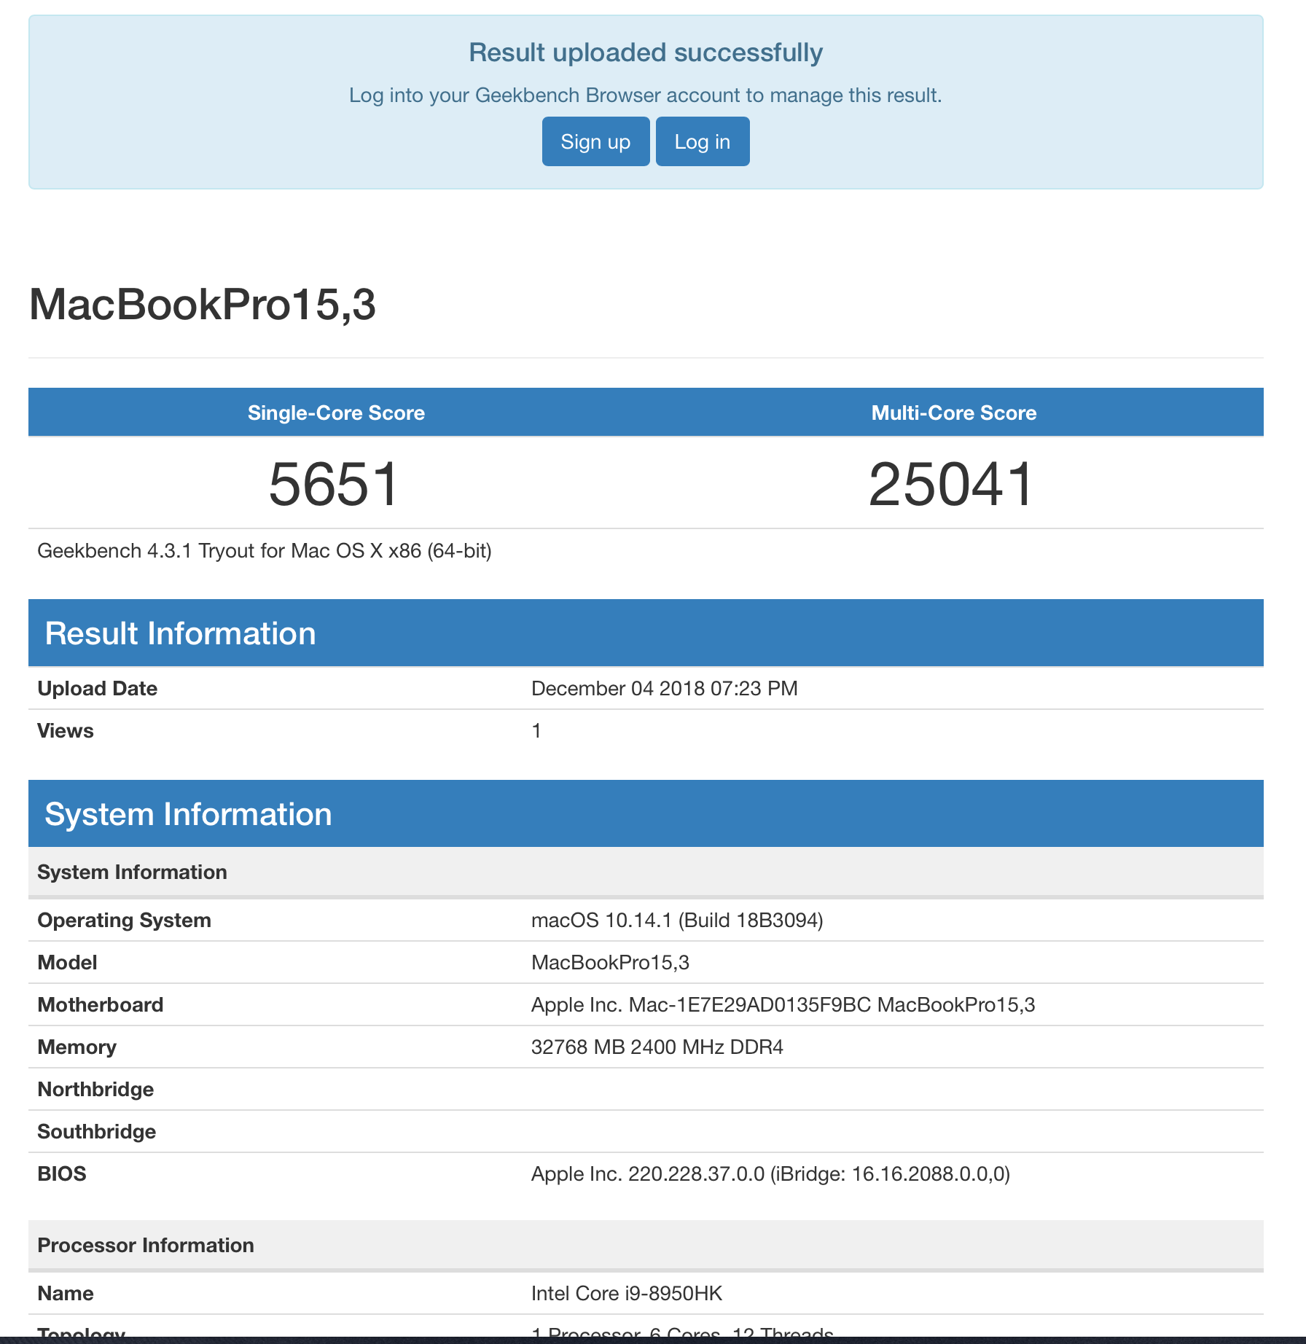Viewport: 1306px width, 1344px height.
Task: Click the Multi-Core Score header
Action: (954, 413)
